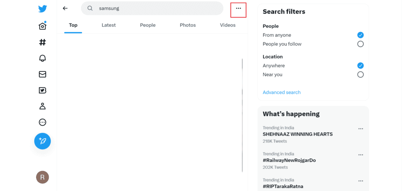
Task: Open more options for #RIPTarakaRatna trend
Action: (x=361, y=181)
